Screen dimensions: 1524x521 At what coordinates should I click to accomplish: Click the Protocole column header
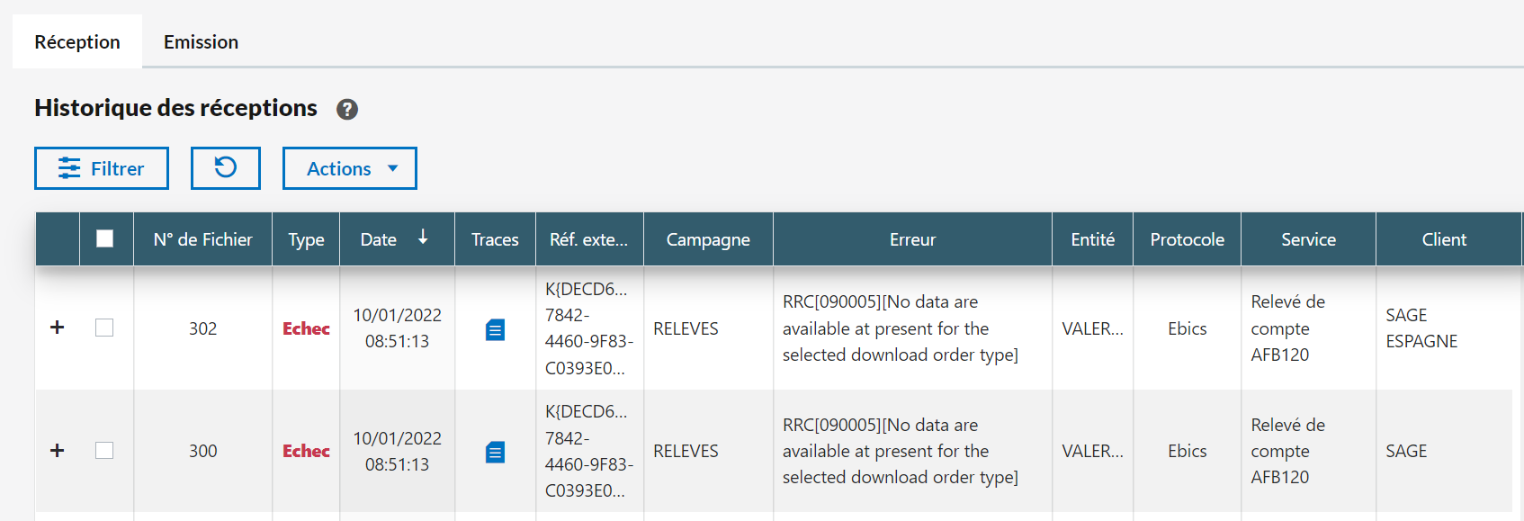1187,239
